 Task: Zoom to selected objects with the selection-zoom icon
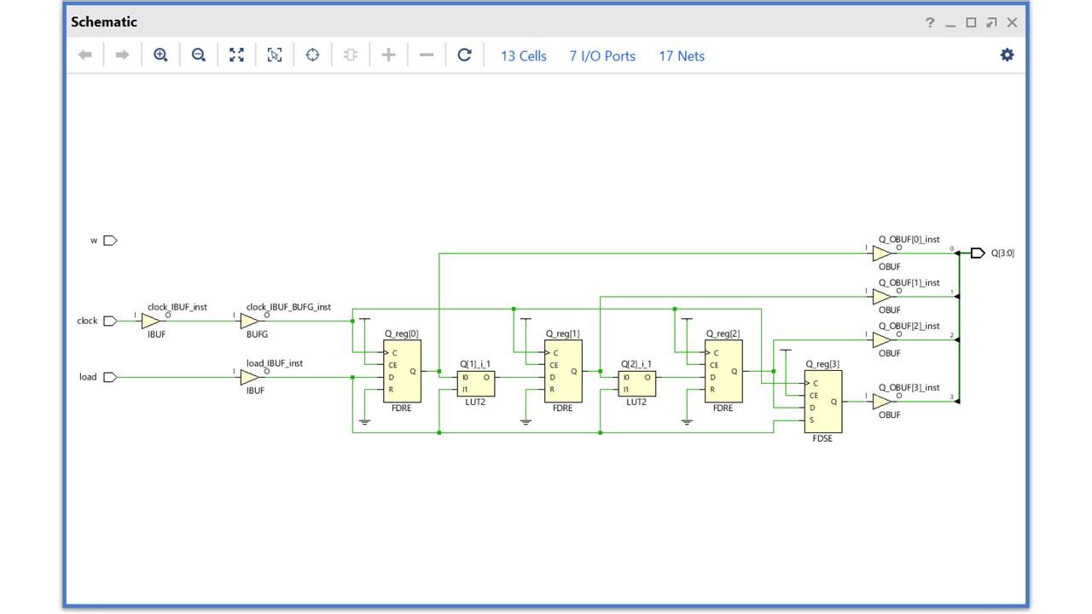[x=274, y=55]
